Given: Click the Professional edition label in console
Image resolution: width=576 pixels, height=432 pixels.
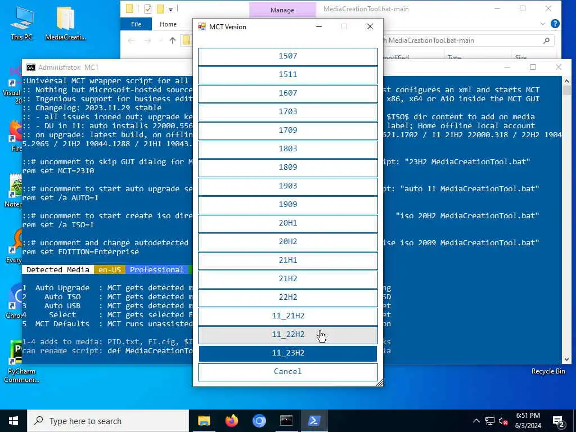Looking at the screenshot, I should coord(156,269).
